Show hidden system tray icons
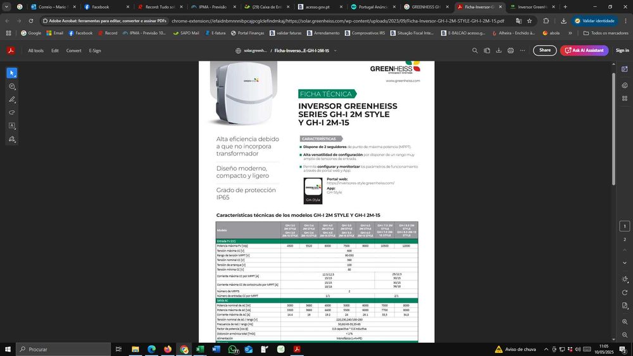The height and width of the screenshot is (356, 633). pyautogui.click(x=546, y=349)
